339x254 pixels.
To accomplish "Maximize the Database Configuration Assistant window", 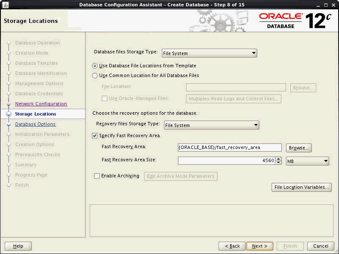I will (326, 5).
